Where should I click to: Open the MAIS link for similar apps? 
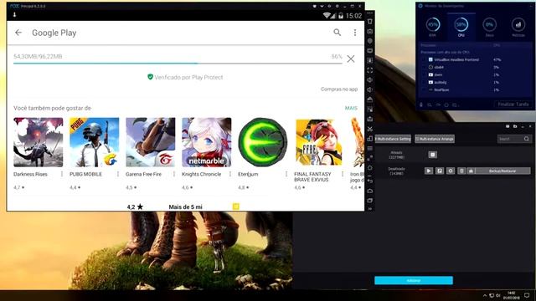351,108
